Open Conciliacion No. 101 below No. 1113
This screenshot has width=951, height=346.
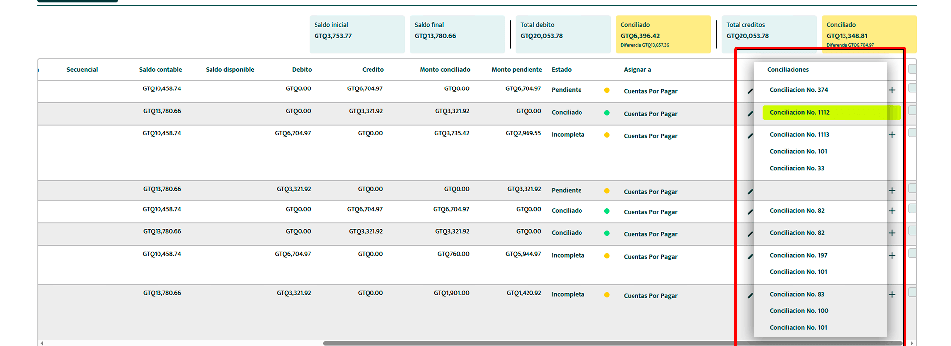tap(798, 151)
